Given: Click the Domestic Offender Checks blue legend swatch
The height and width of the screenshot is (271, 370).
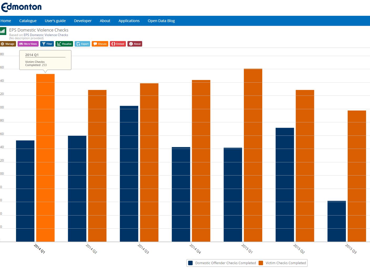Looking at the screenshot, I should point(191,263).
